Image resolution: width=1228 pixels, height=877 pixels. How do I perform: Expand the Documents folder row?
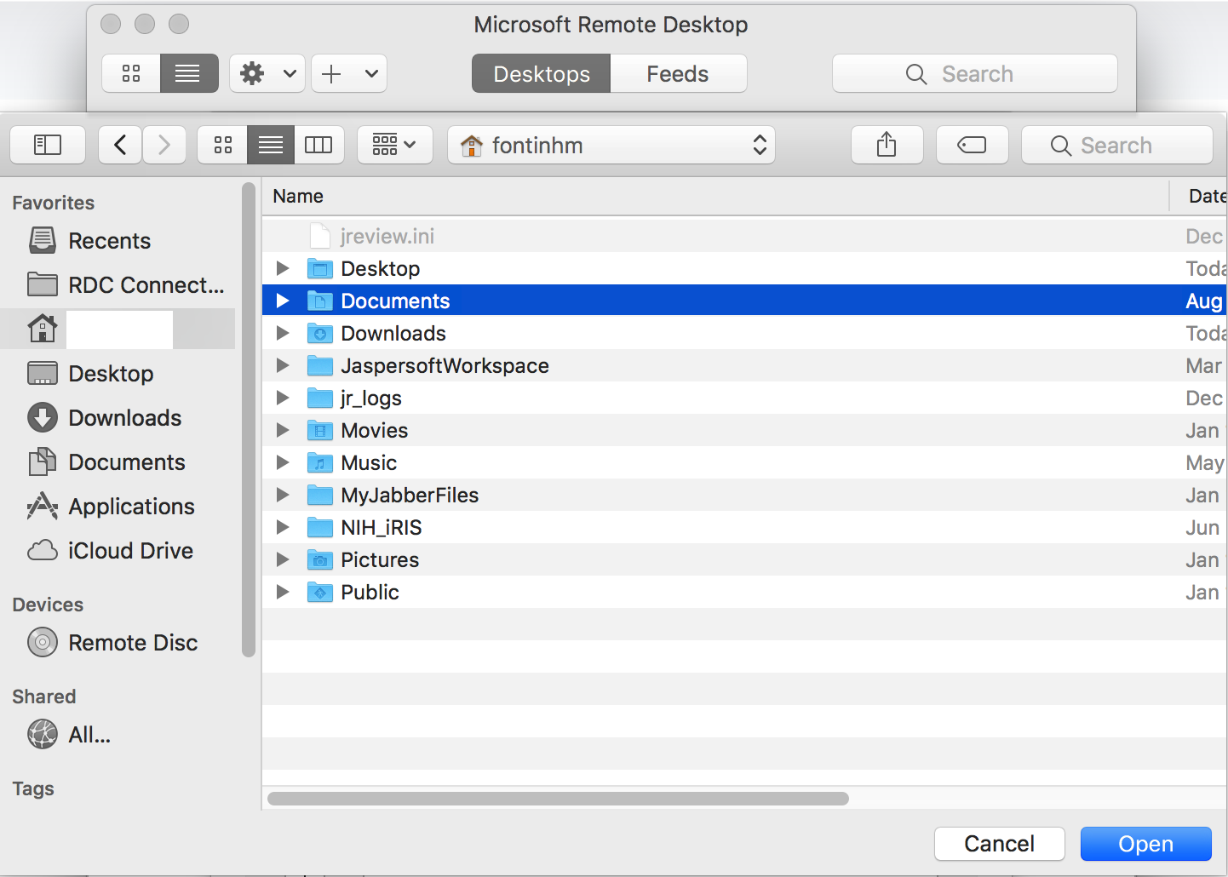tap(283, 301)
